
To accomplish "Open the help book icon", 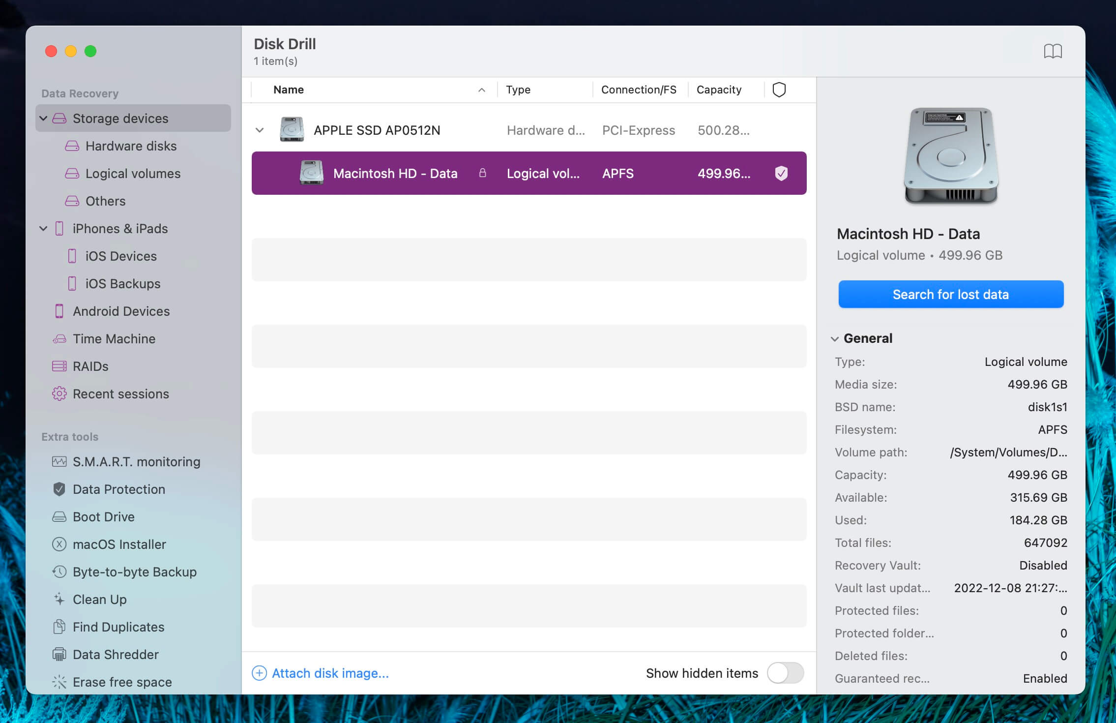I will (x=1053, y=51).
